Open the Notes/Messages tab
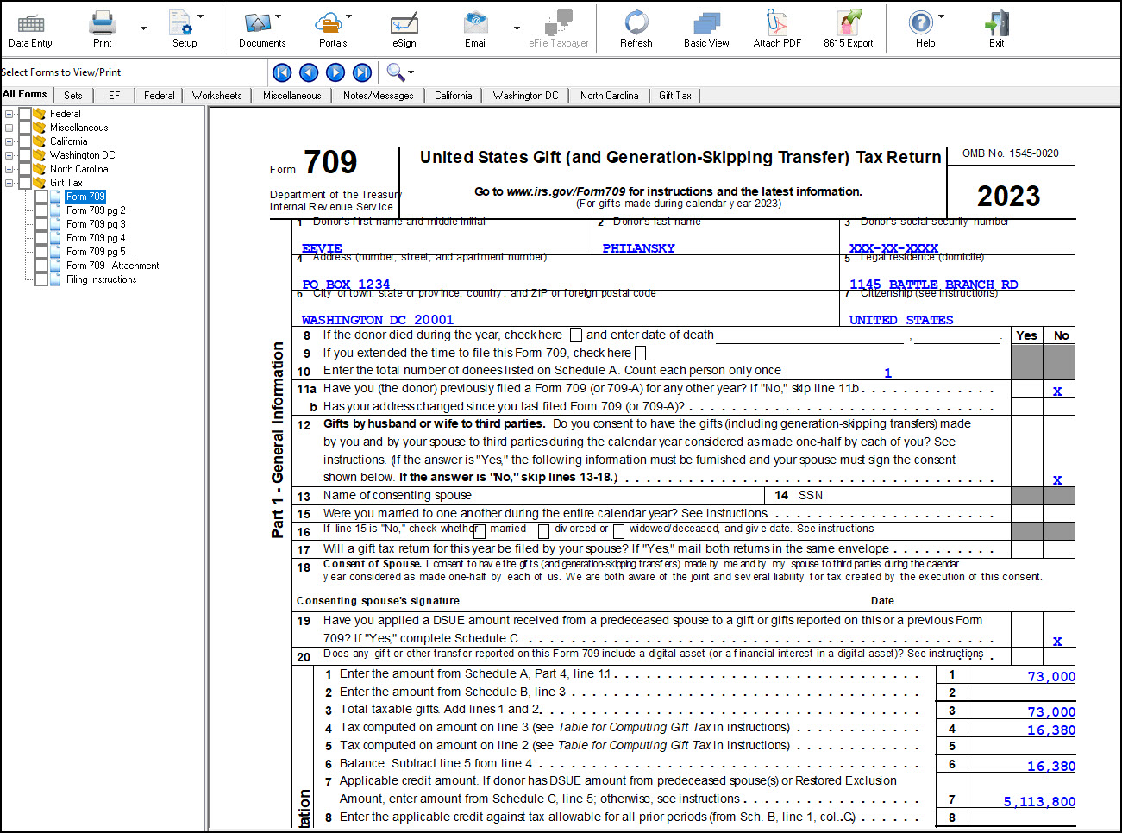Screen dimensions: 1122x833 (x=378, y=96)
